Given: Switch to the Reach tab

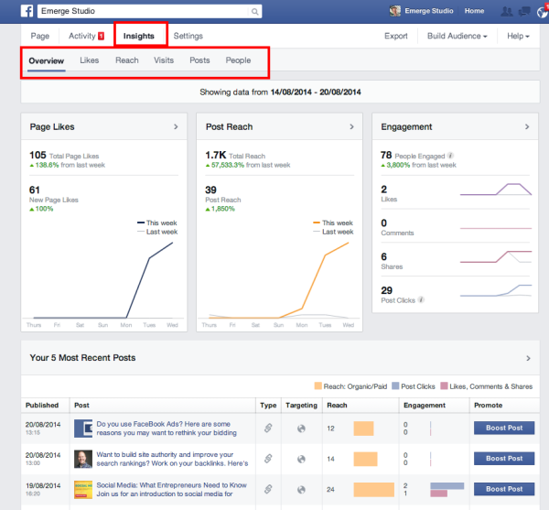Looking at the screenshot, I should [x=127, y=60].
